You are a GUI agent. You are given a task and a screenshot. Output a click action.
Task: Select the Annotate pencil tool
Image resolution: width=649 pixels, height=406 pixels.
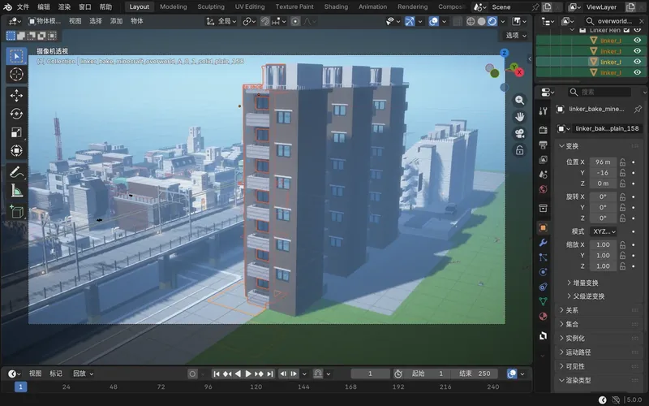point(16,172)
